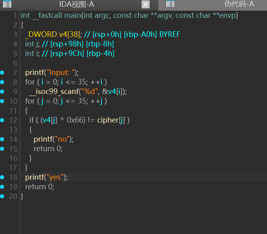The image size is (267, 234).
Task: Toggle breakpoint dot on line 9
Action: click(2, 92)
